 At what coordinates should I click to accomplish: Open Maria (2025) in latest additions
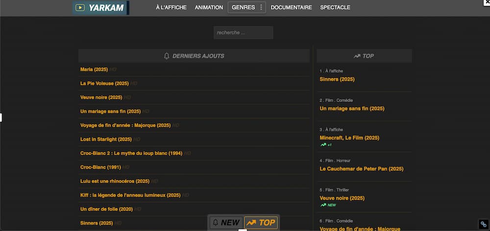click(x=94, y=69)
